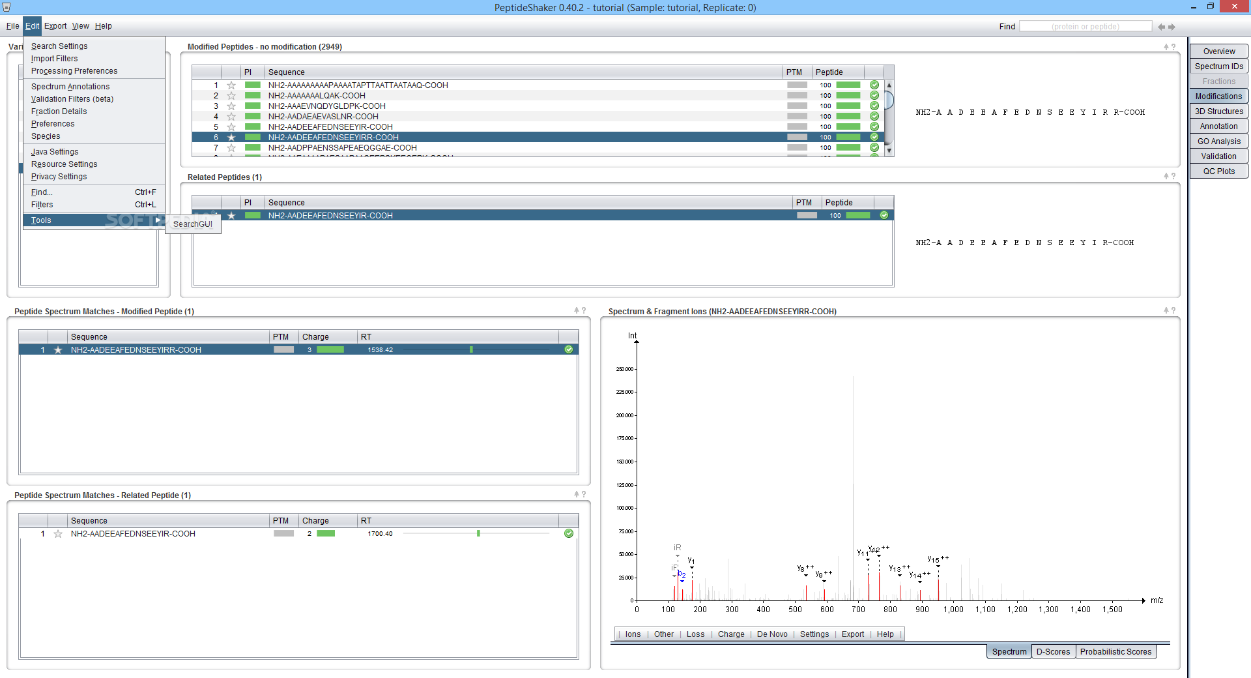
Task: Sort Modified Peptide PSMs by RT header
Action: 458,337
